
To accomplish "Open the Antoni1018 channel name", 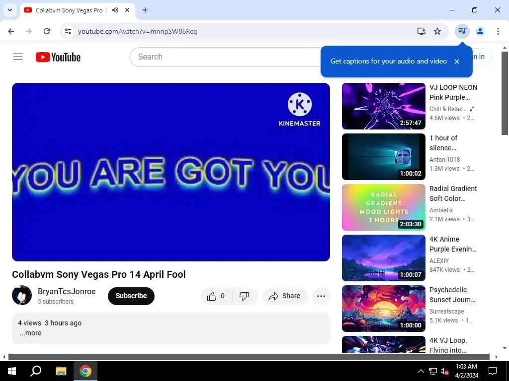I will [x=445, y=159].
